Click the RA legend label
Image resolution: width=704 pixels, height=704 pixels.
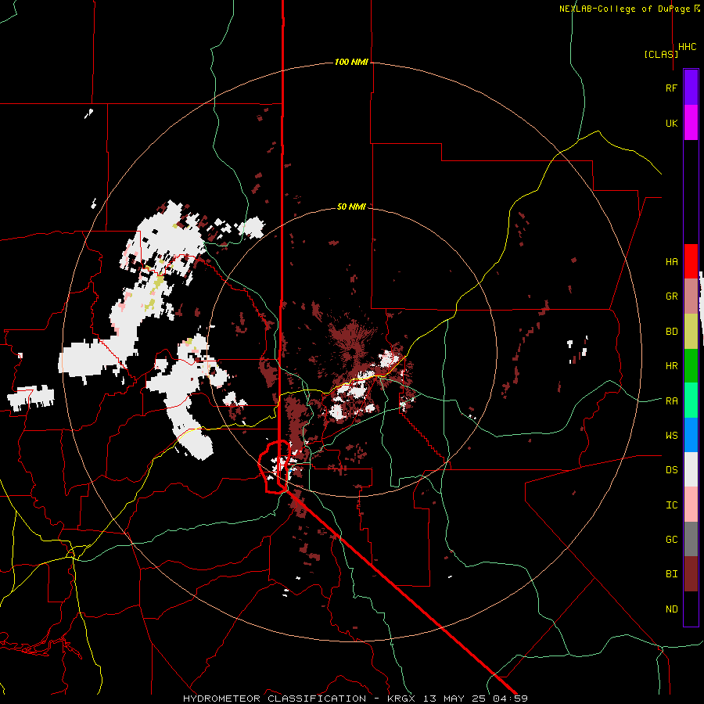coord(671,401)
